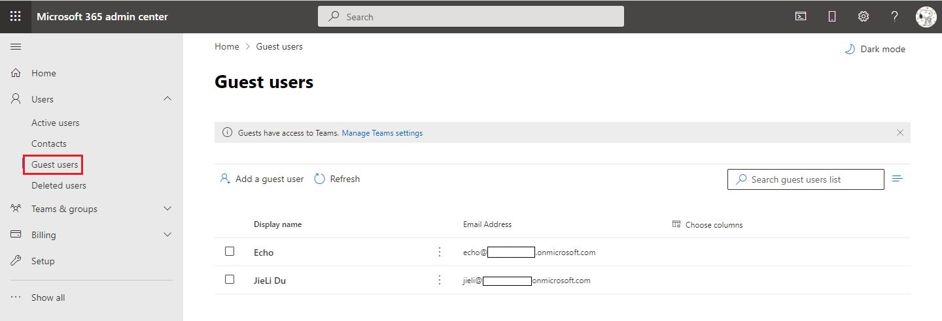Focus the top Search box

(x=471, y=16)
